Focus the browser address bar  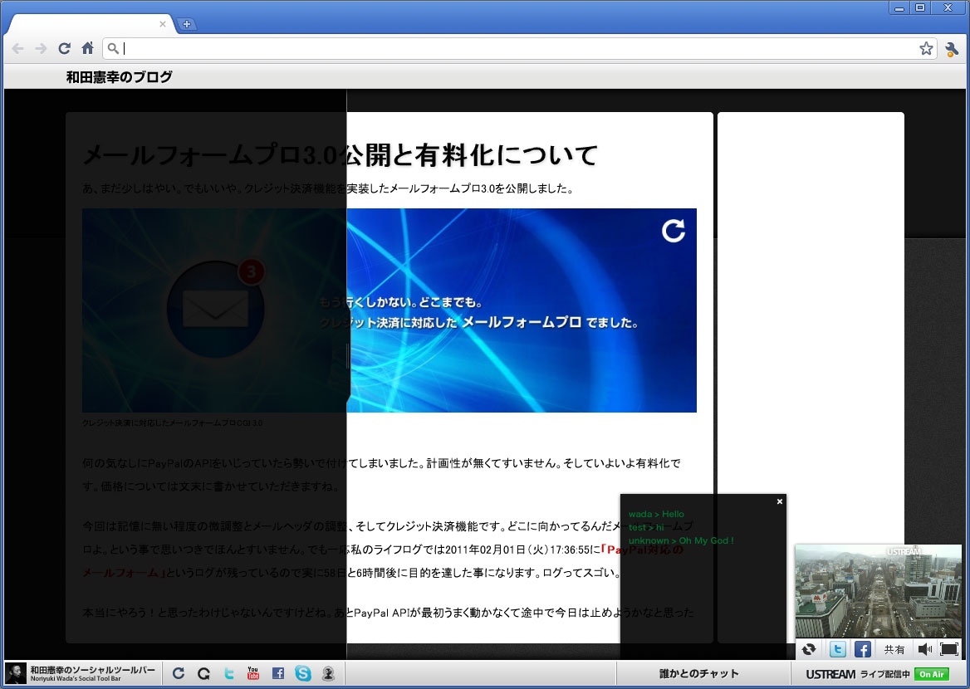[x=520, y=48]
